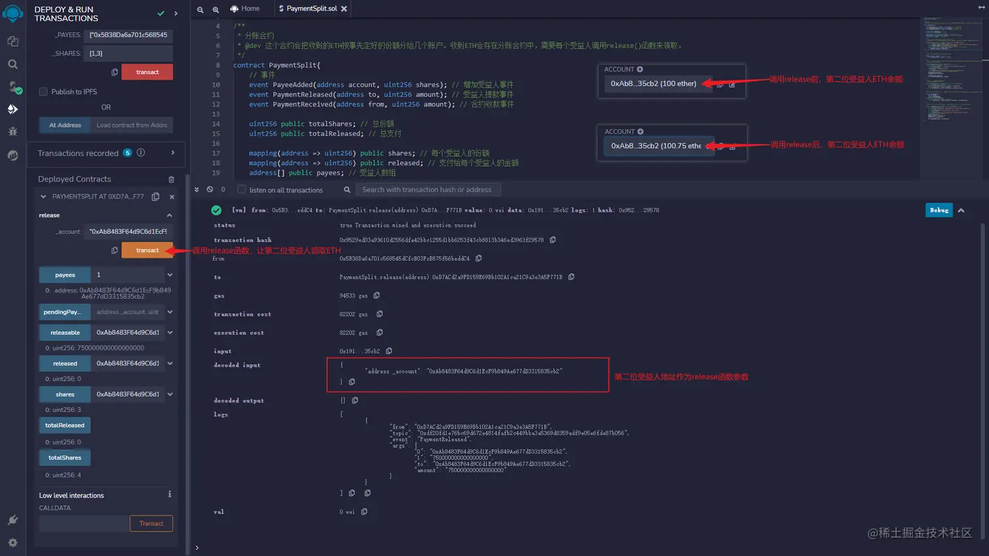
Task: Expand the releasable function parameters
Action: tap(170, 333)
